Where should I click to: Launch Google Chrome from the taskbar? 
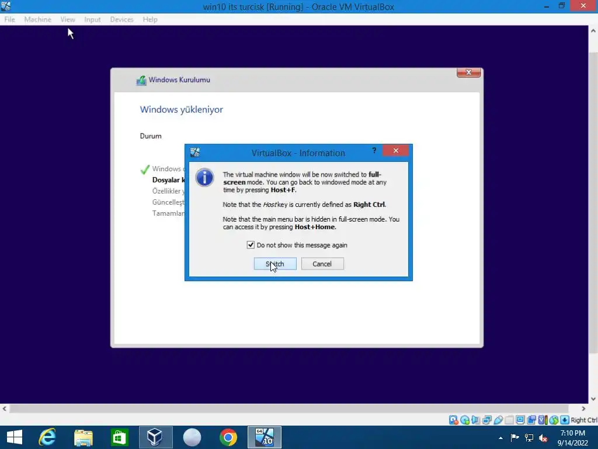pyautogui.click(x=228, y=437)
